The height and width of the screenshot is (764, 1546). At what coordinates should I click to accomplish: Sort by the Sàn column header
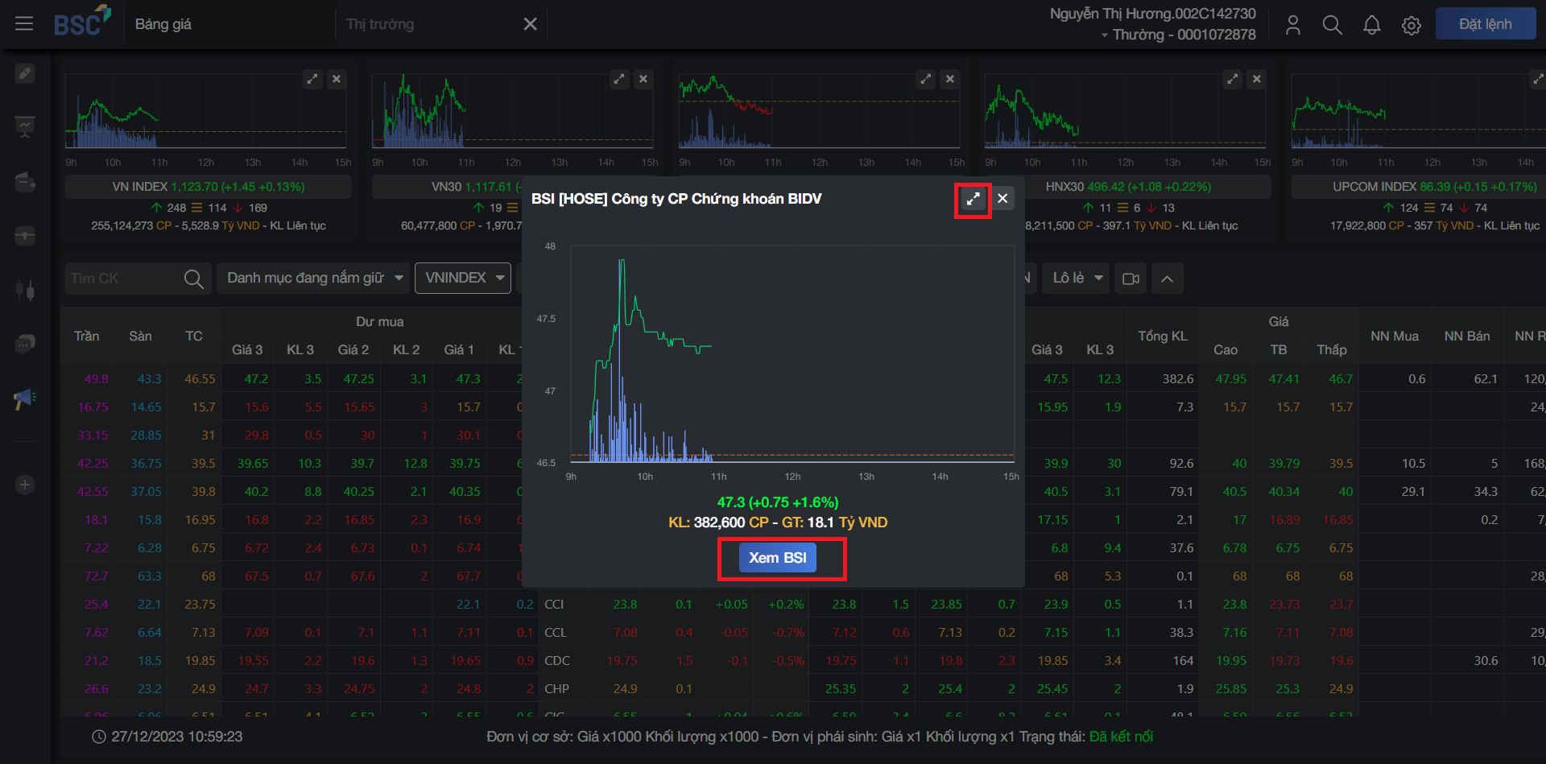tap(140, 336)
